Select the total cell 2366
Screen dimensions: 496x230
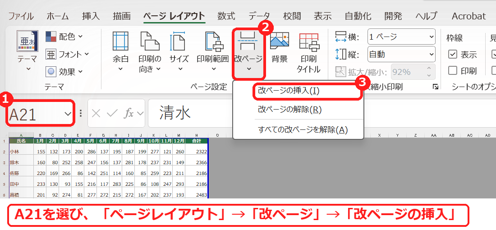[197, 160]
